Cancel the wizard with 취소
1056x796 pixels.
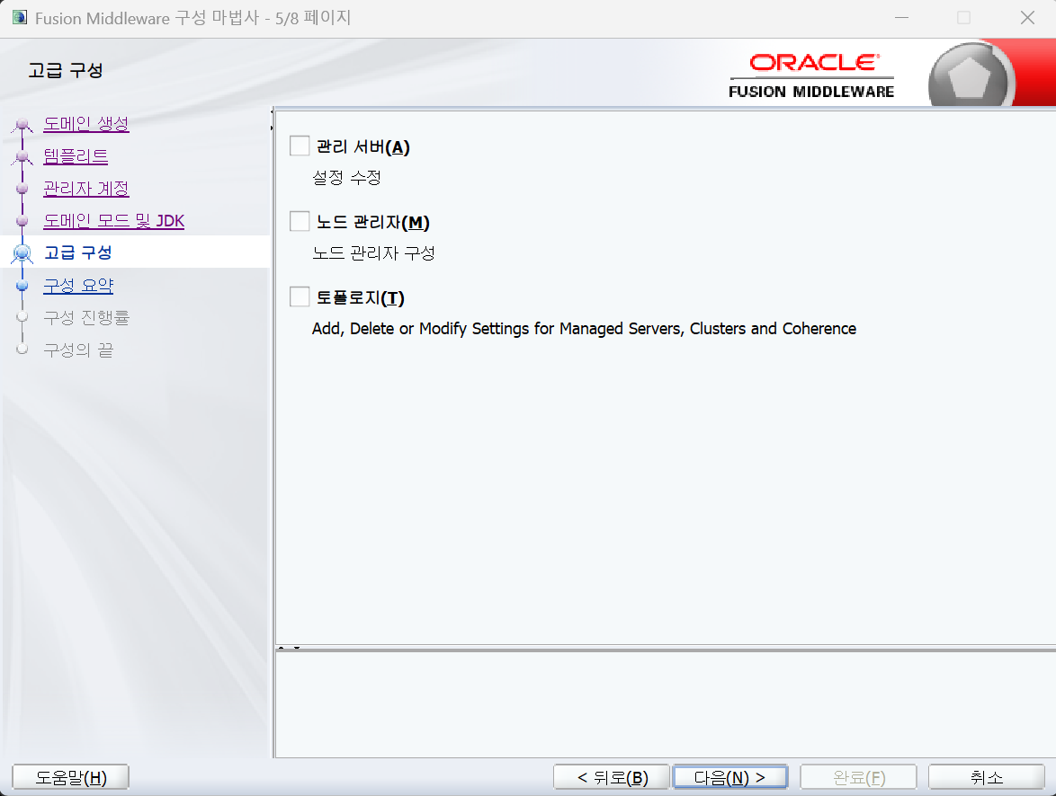tap(987, 777)
